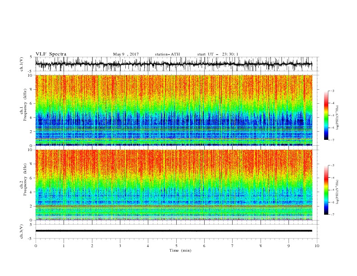Click the ch.1 frequency tick label "6"
This screenshot has height=276, width=357.
click(32, 103)
